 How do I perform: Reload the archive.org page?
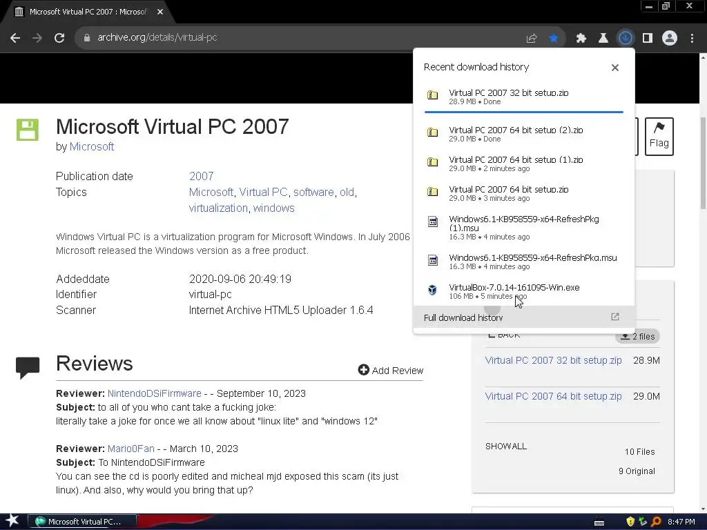[x=59, y=38]
